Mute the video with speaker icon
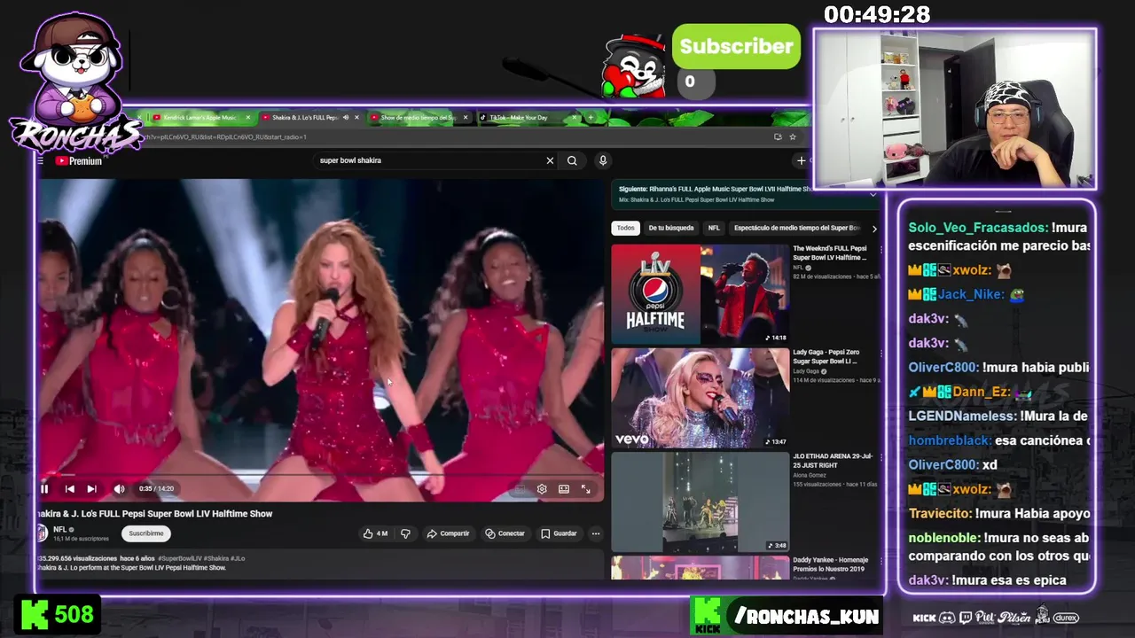 [119, 488]
